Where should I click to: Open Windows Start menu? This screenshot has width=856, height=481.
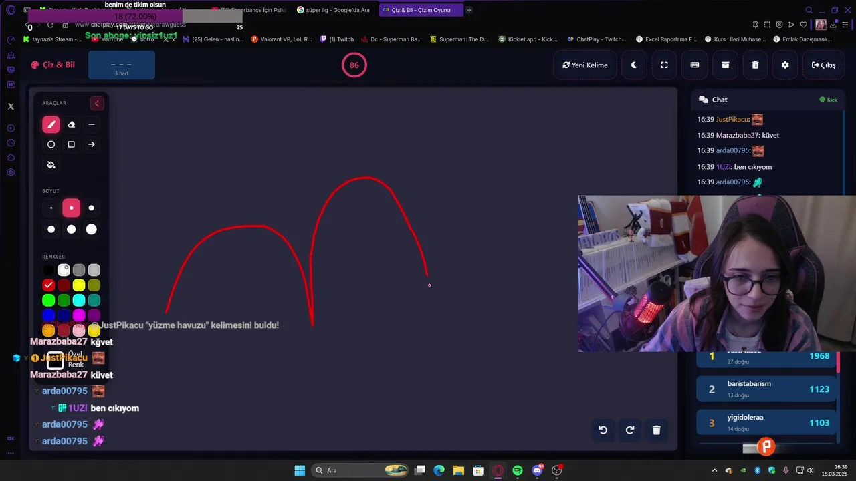[x=300, y=470]
